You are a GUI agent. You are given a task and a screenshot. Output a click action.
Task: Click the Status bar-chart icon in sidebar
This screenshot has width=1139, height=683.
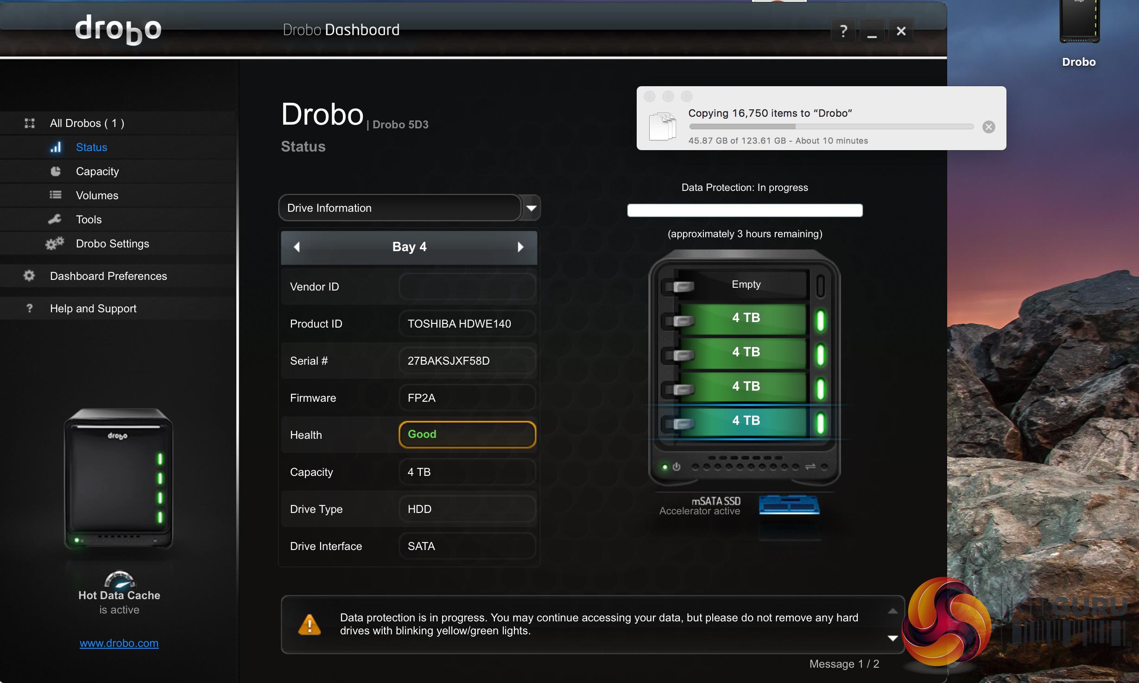point(56,147)
